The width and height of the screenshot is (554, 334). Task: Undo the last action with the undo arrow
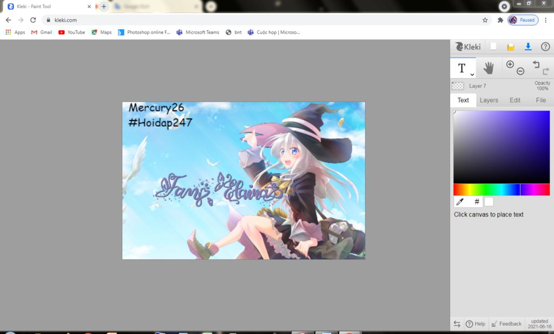tap(536, 64)
